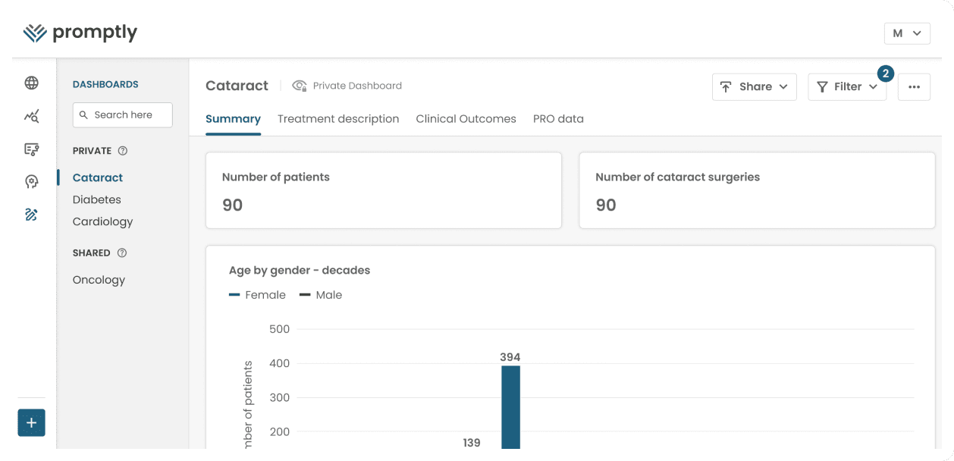
Task: Click the help icon next to SHARED
Action: tap(123, 252)
